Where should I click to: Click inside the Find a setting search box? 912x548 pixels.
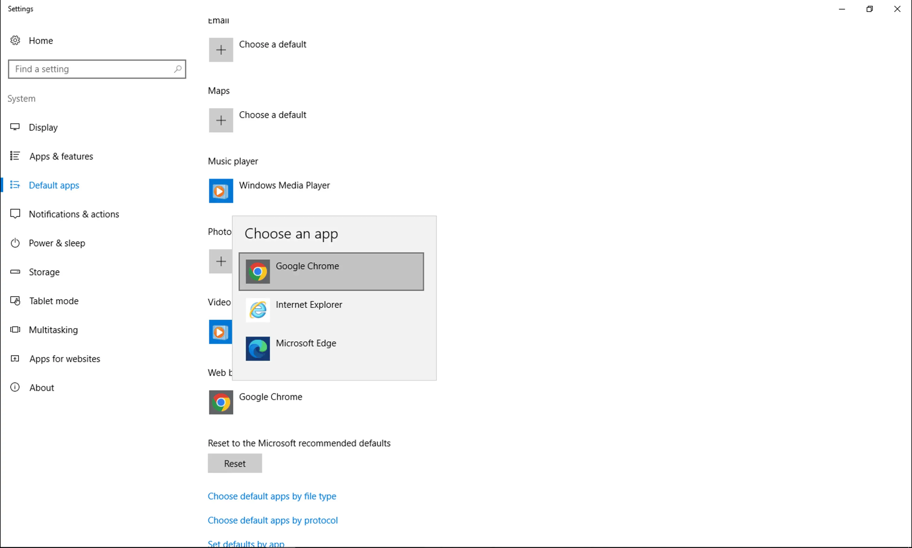[x=97, y=69]
